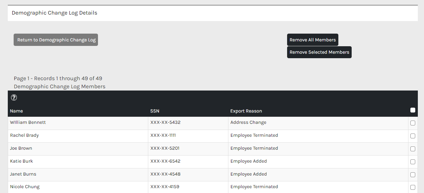Select Rachel Brady's row checkbox
Screen dimensions: 424x193
click(x=413, y=136)
